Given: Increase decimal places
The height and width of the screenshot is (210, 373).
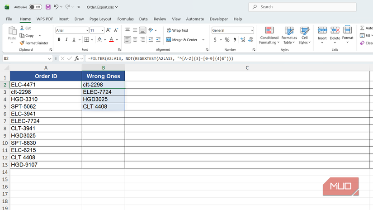Looking at the screenshot, I should (243, 40).
